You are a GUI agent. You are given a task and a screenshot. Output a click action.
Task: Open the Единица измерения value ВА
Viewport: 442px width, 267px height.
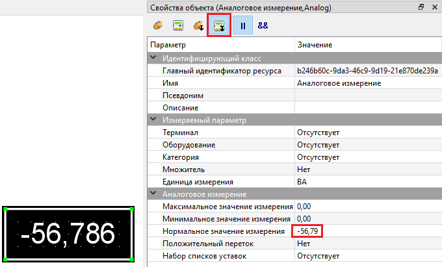point(367,182)
